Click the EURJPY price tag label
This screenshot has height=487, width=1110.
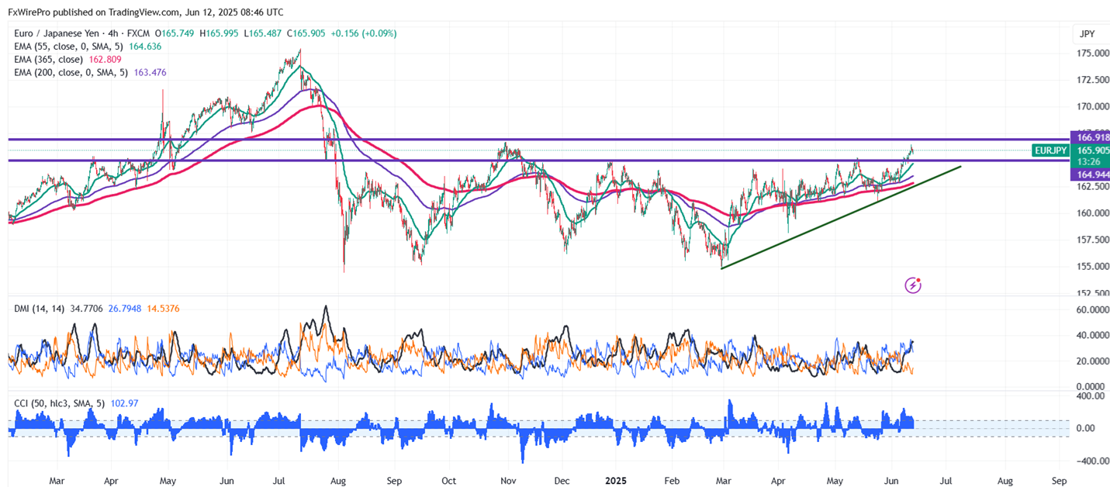click(x=1050, y=150)
